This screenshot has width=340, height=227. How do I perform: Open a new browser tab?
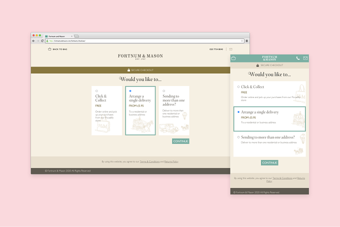coord(76,36)
